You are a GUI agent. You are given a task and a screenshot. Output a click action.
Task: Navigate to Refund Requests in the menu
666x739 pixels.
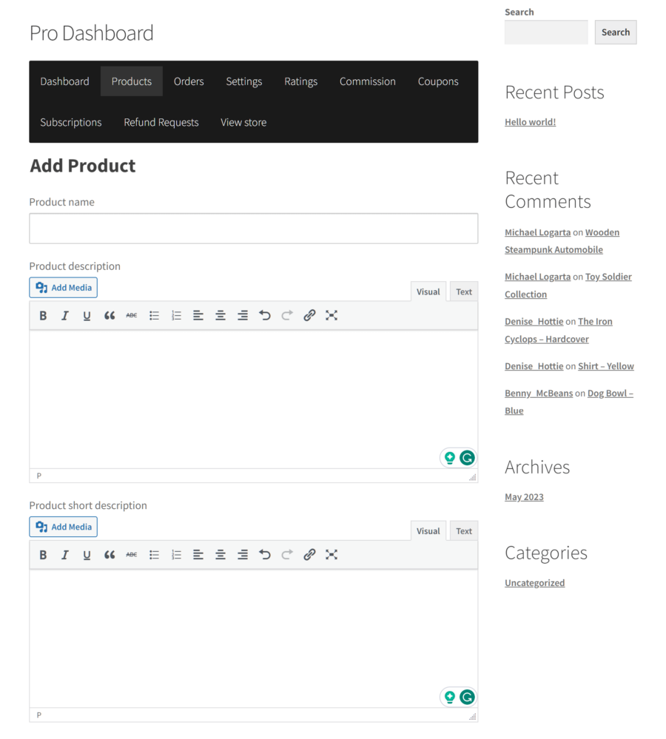coord(161,122)
